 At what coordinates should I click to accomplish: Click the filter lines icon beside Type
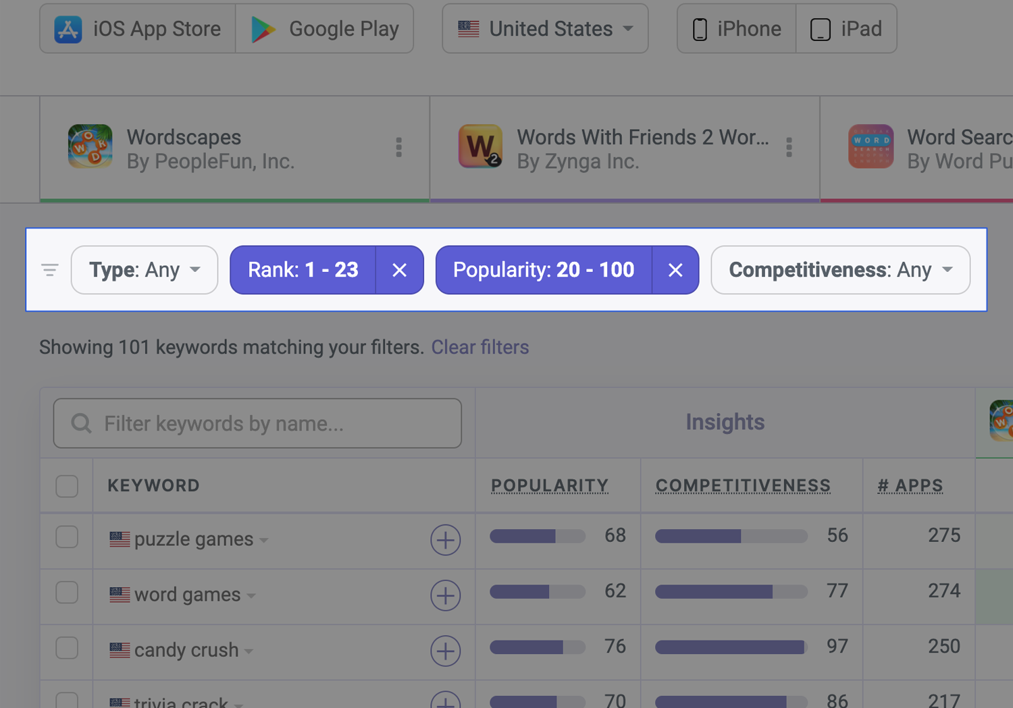tap(50, 270)
